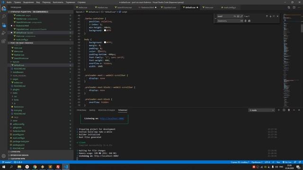Go to the previous match in find widget
303x170 pixels.
click(x=267, y=16)
